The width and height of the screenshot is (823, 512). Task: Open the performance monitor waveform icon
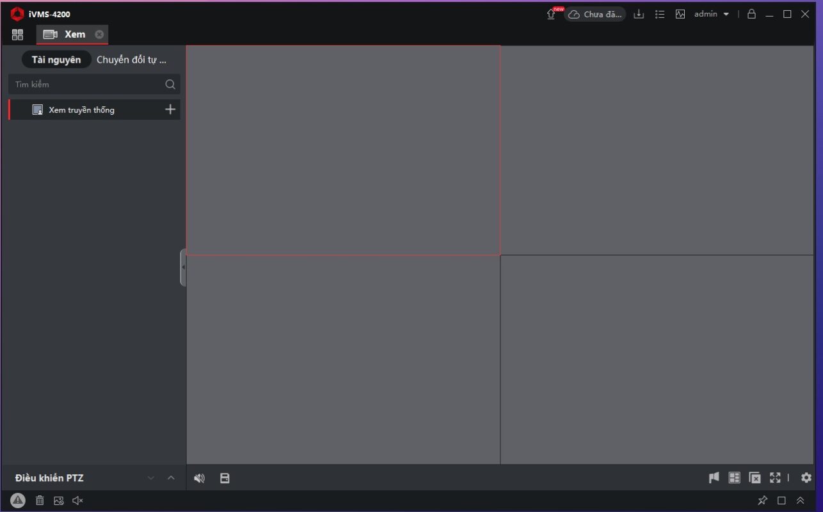tap(680, 14)
